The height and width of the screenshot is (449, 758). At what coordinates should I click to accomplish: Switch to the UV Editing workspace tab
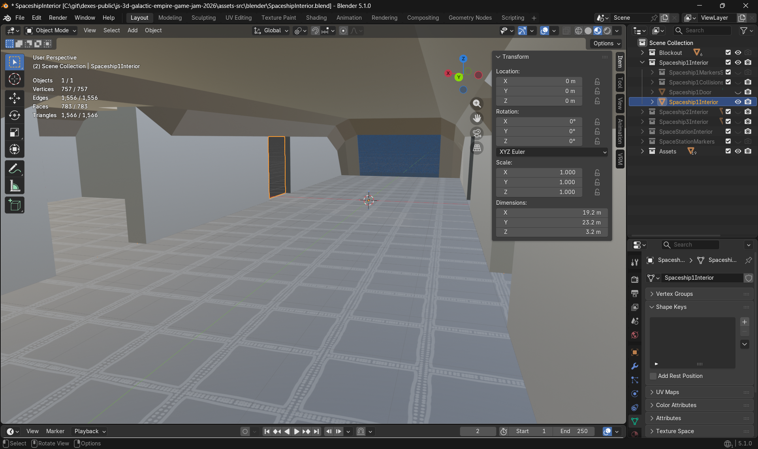point(238,18)
